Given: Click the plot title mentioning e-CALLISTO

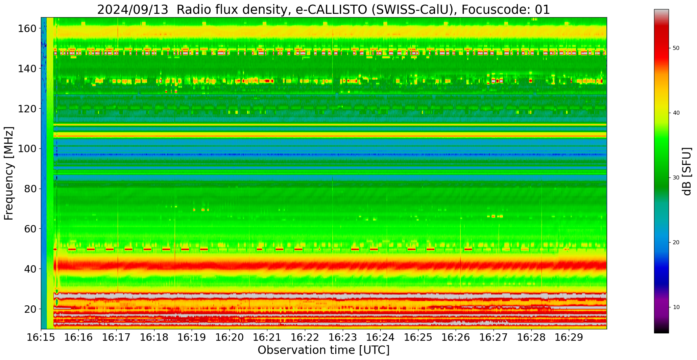Looking at the screenshot, I should (323, 9).
